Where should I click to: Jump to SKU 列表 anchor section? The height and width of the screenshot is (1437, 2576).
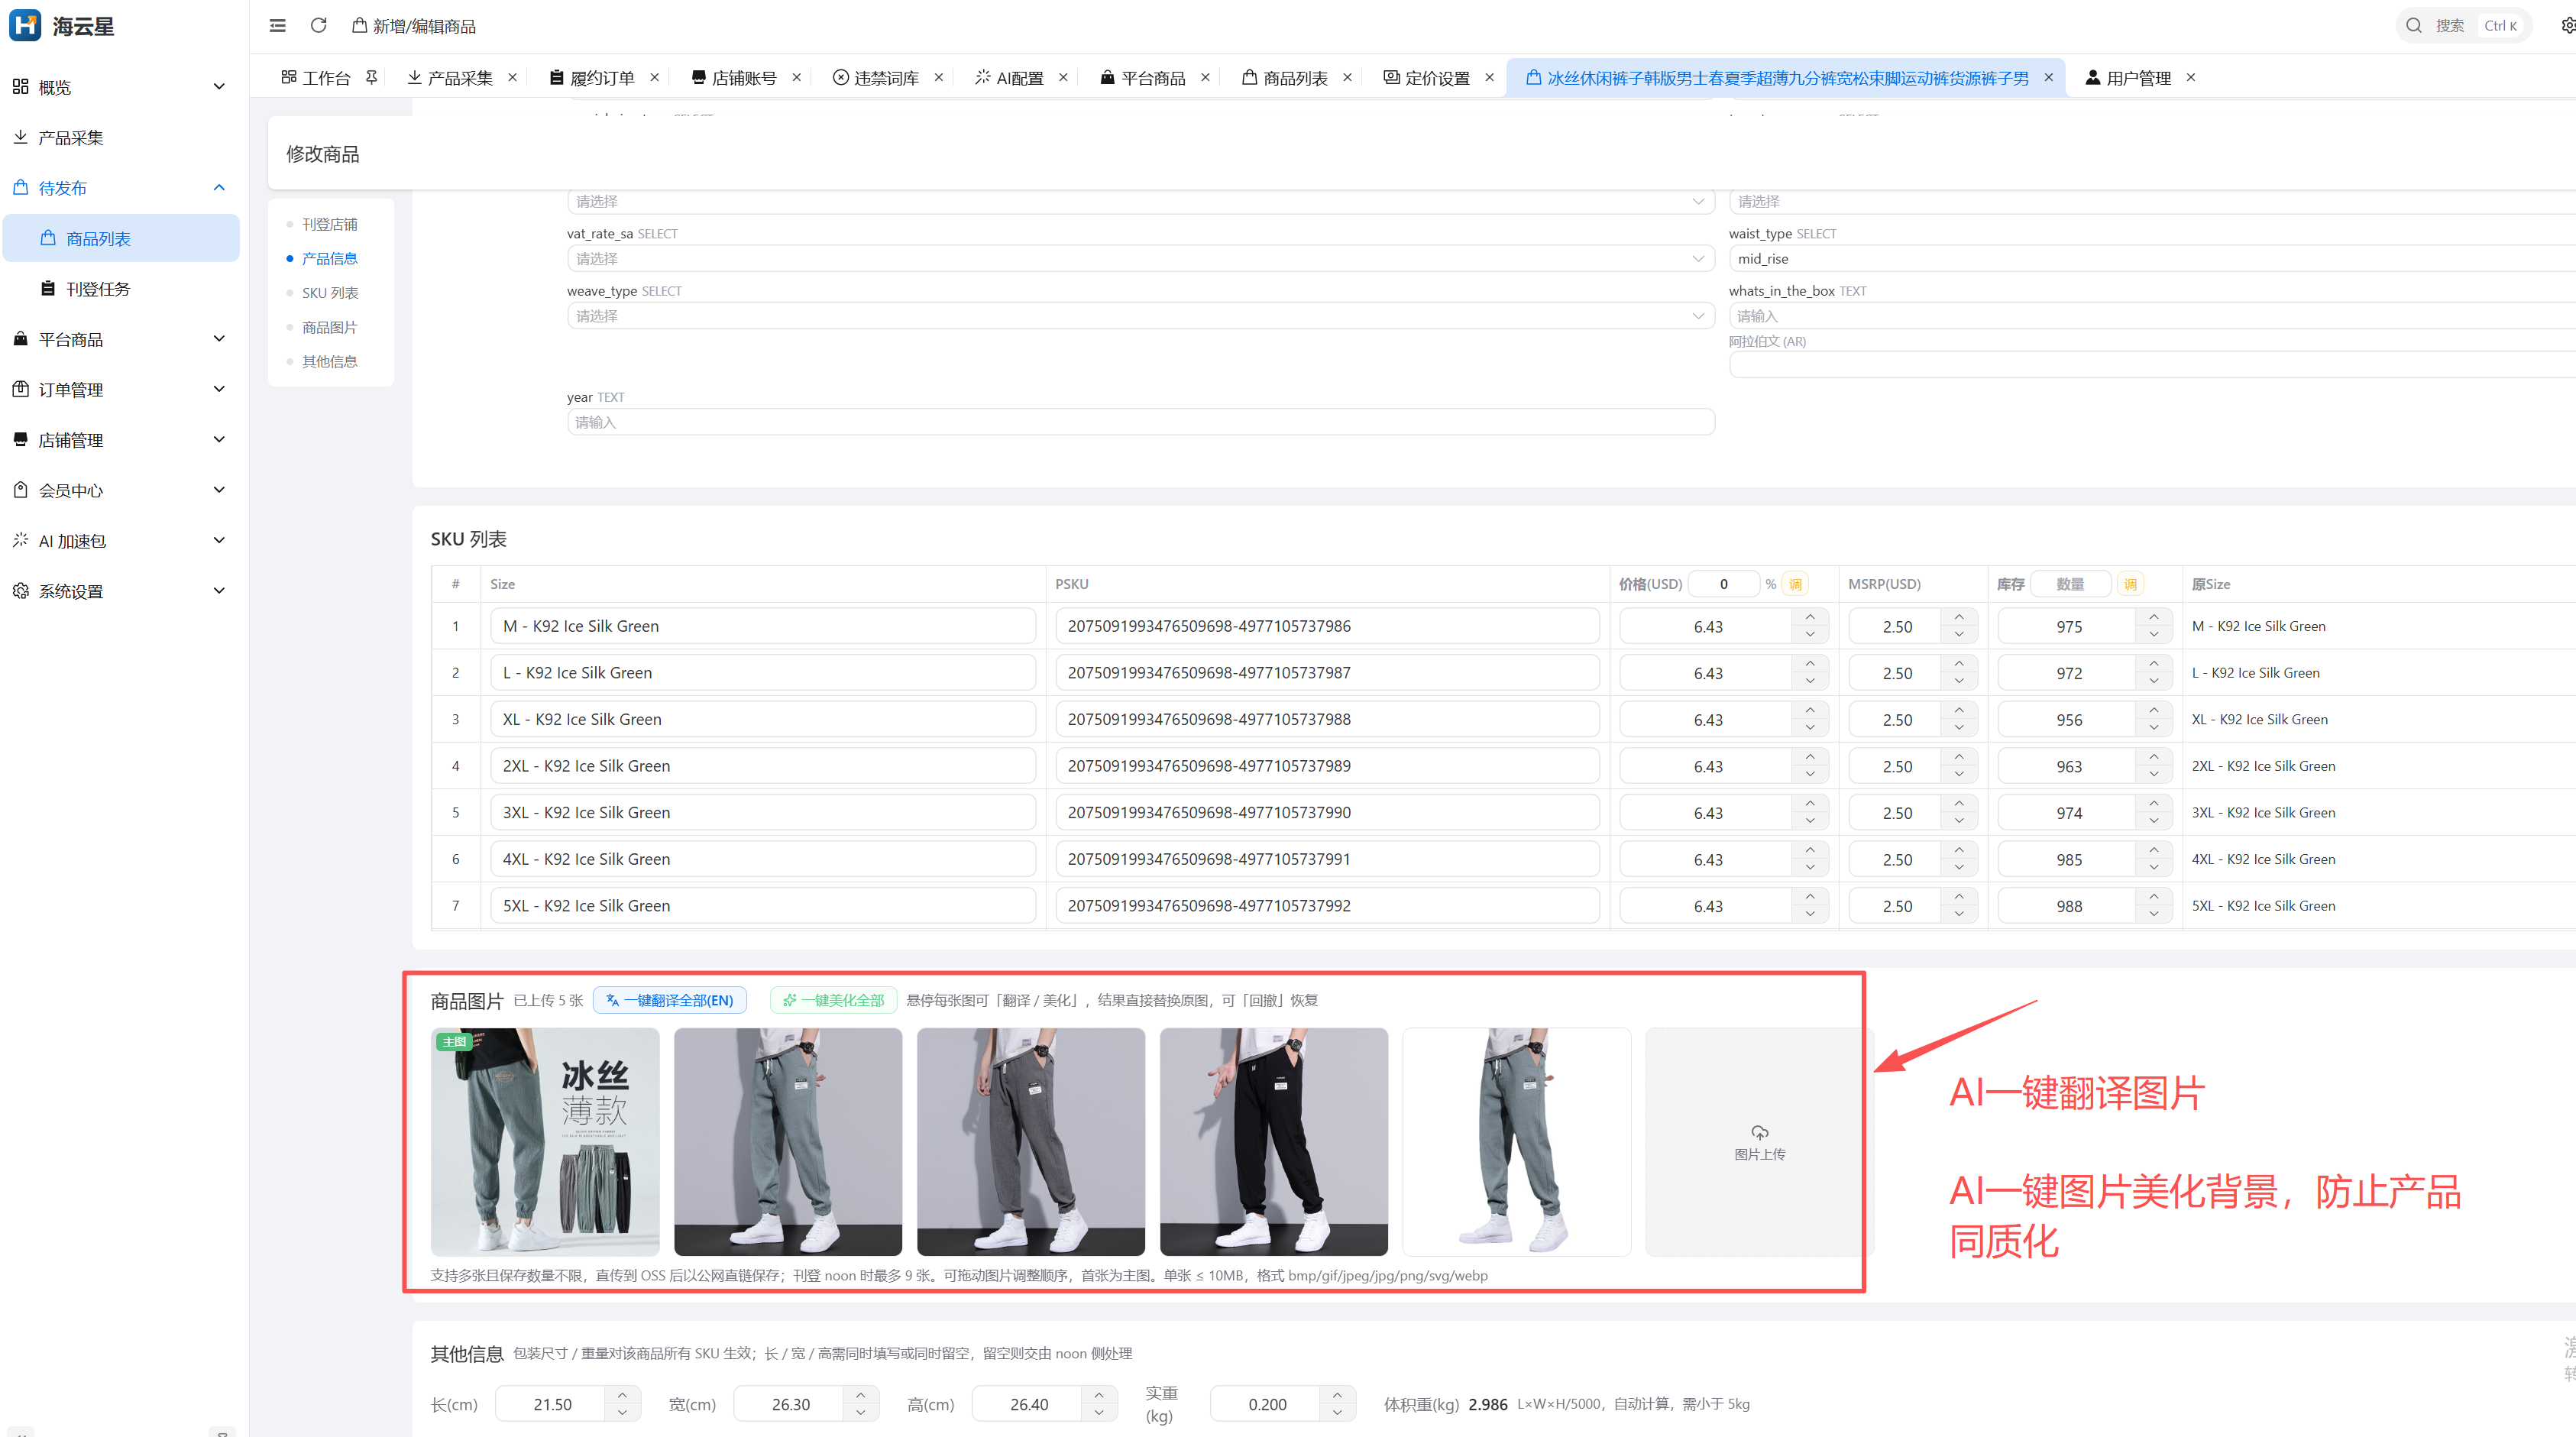coord(330,293)
